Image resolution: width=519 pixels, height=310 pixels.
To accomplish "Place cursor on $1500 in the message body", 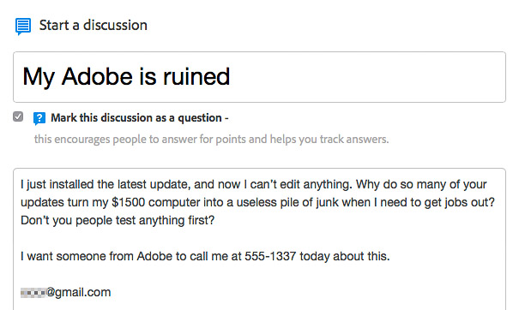I will (x=129, y=202).
